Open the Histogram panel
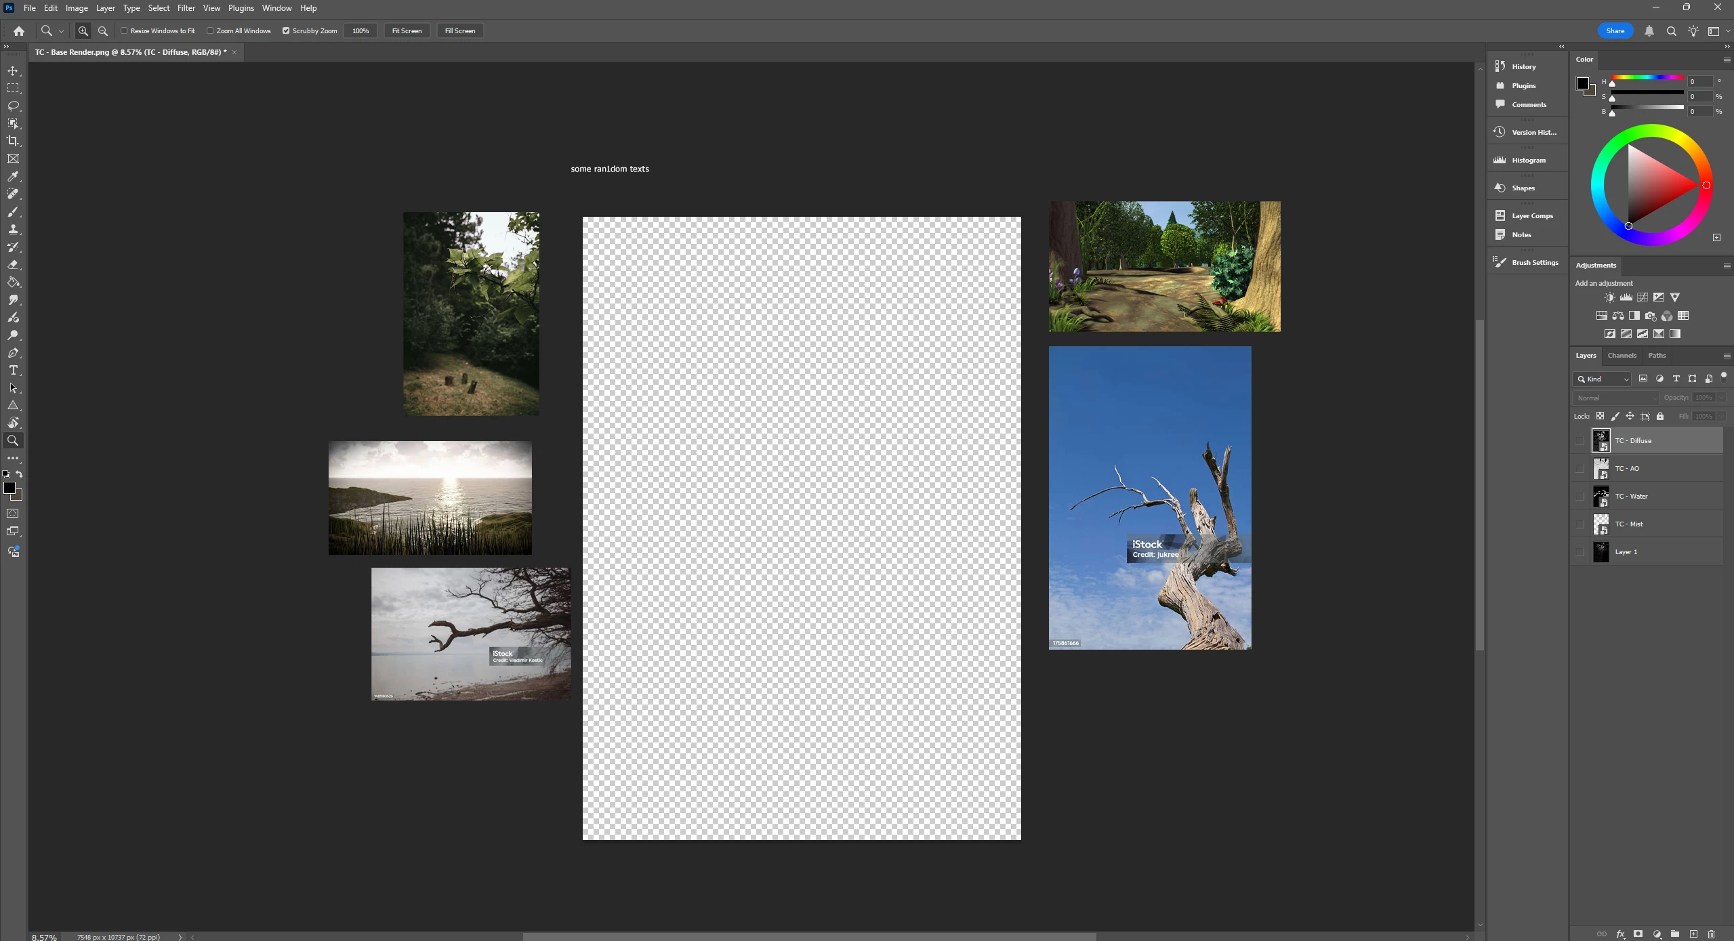 pos(1528,160)
